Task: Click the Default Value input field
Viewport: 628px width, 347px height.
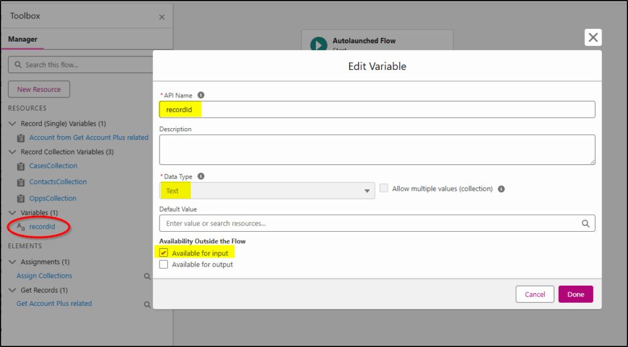Action: point(377,223)
